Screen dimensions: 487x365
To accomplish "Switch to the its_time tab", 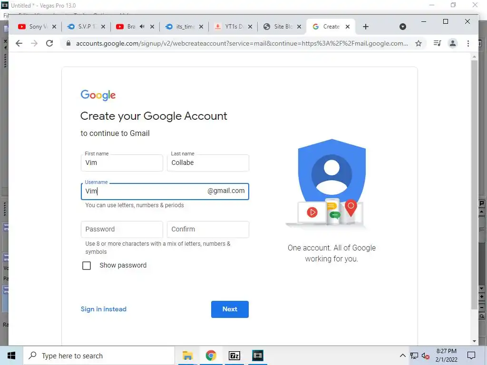I will 180,27.
